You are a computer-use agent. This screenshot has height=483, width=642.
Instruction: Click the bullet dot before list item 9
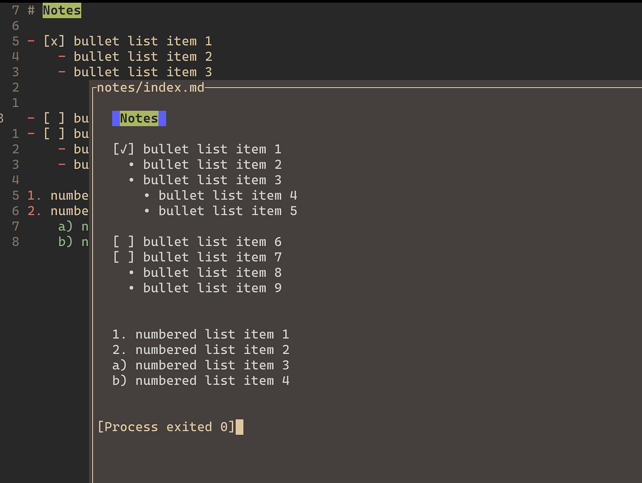pyautogui.click(x=132, y=288)
